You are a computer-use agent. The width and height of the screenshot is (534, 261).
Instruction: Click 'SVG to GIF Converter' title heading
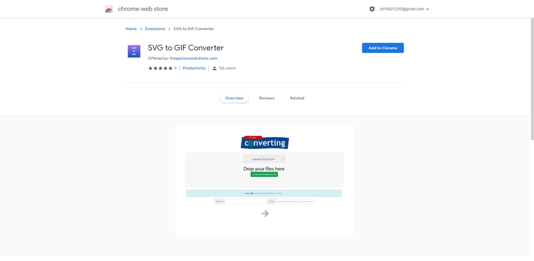185,48
